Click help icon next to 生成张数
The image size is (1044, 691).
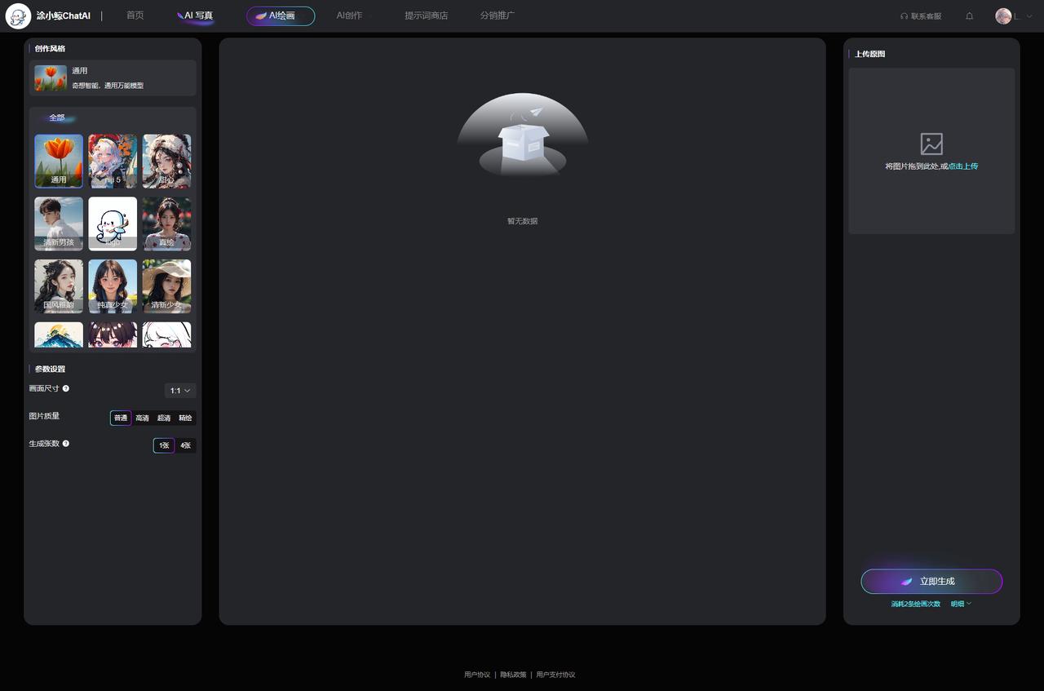pos(66,444)
